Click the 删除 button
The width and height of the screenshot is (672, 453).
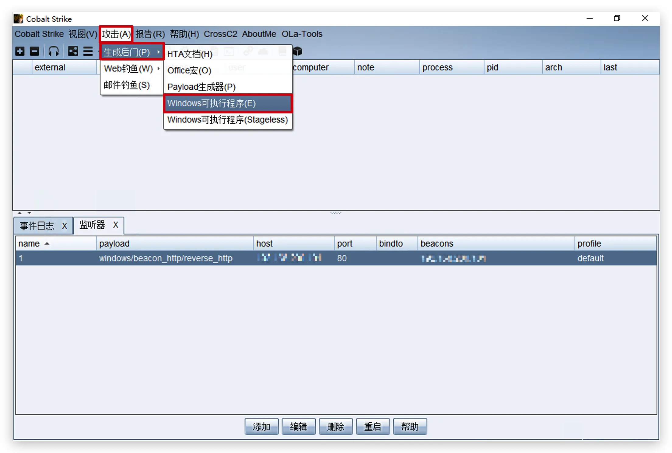pyautogui.click(x=335, y=427)
